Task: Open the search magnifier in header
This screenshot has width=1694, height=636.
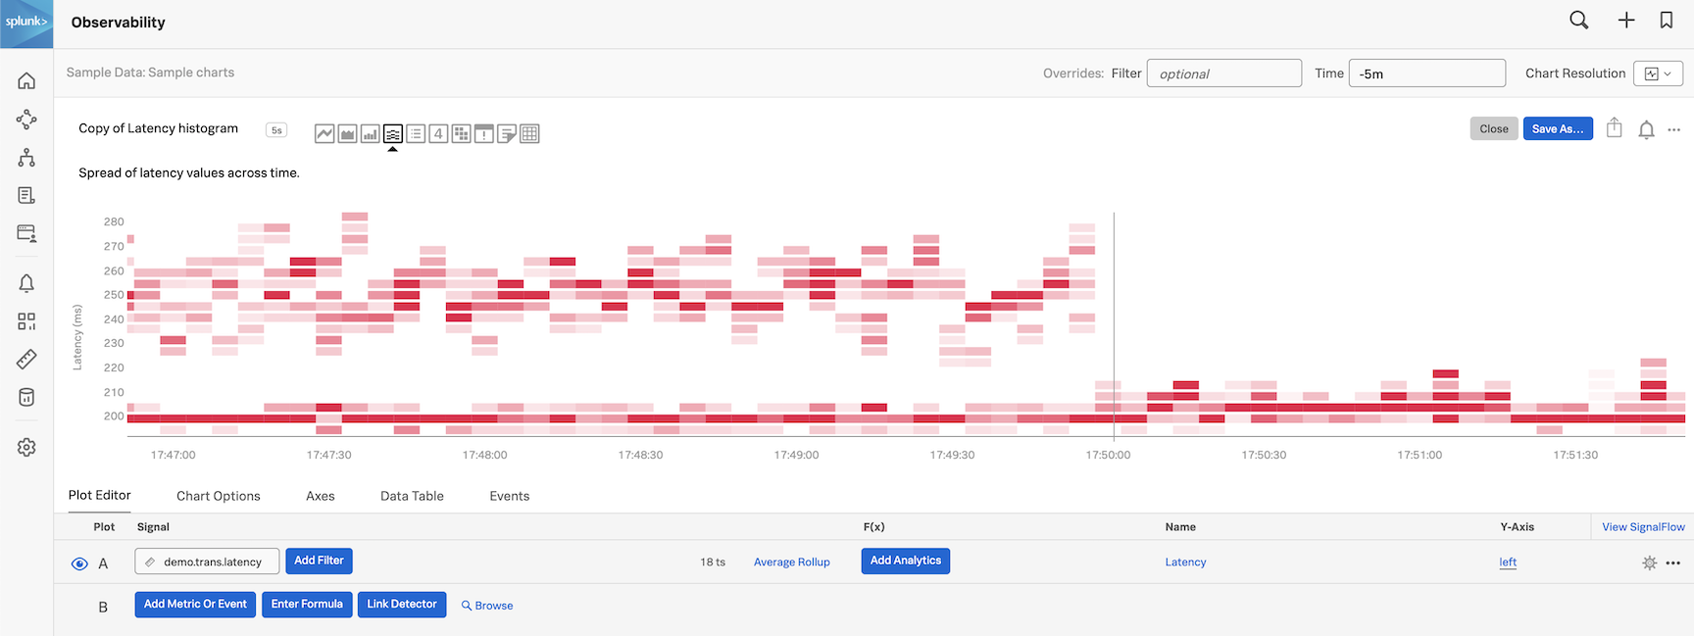Action: coord(1578,21)
